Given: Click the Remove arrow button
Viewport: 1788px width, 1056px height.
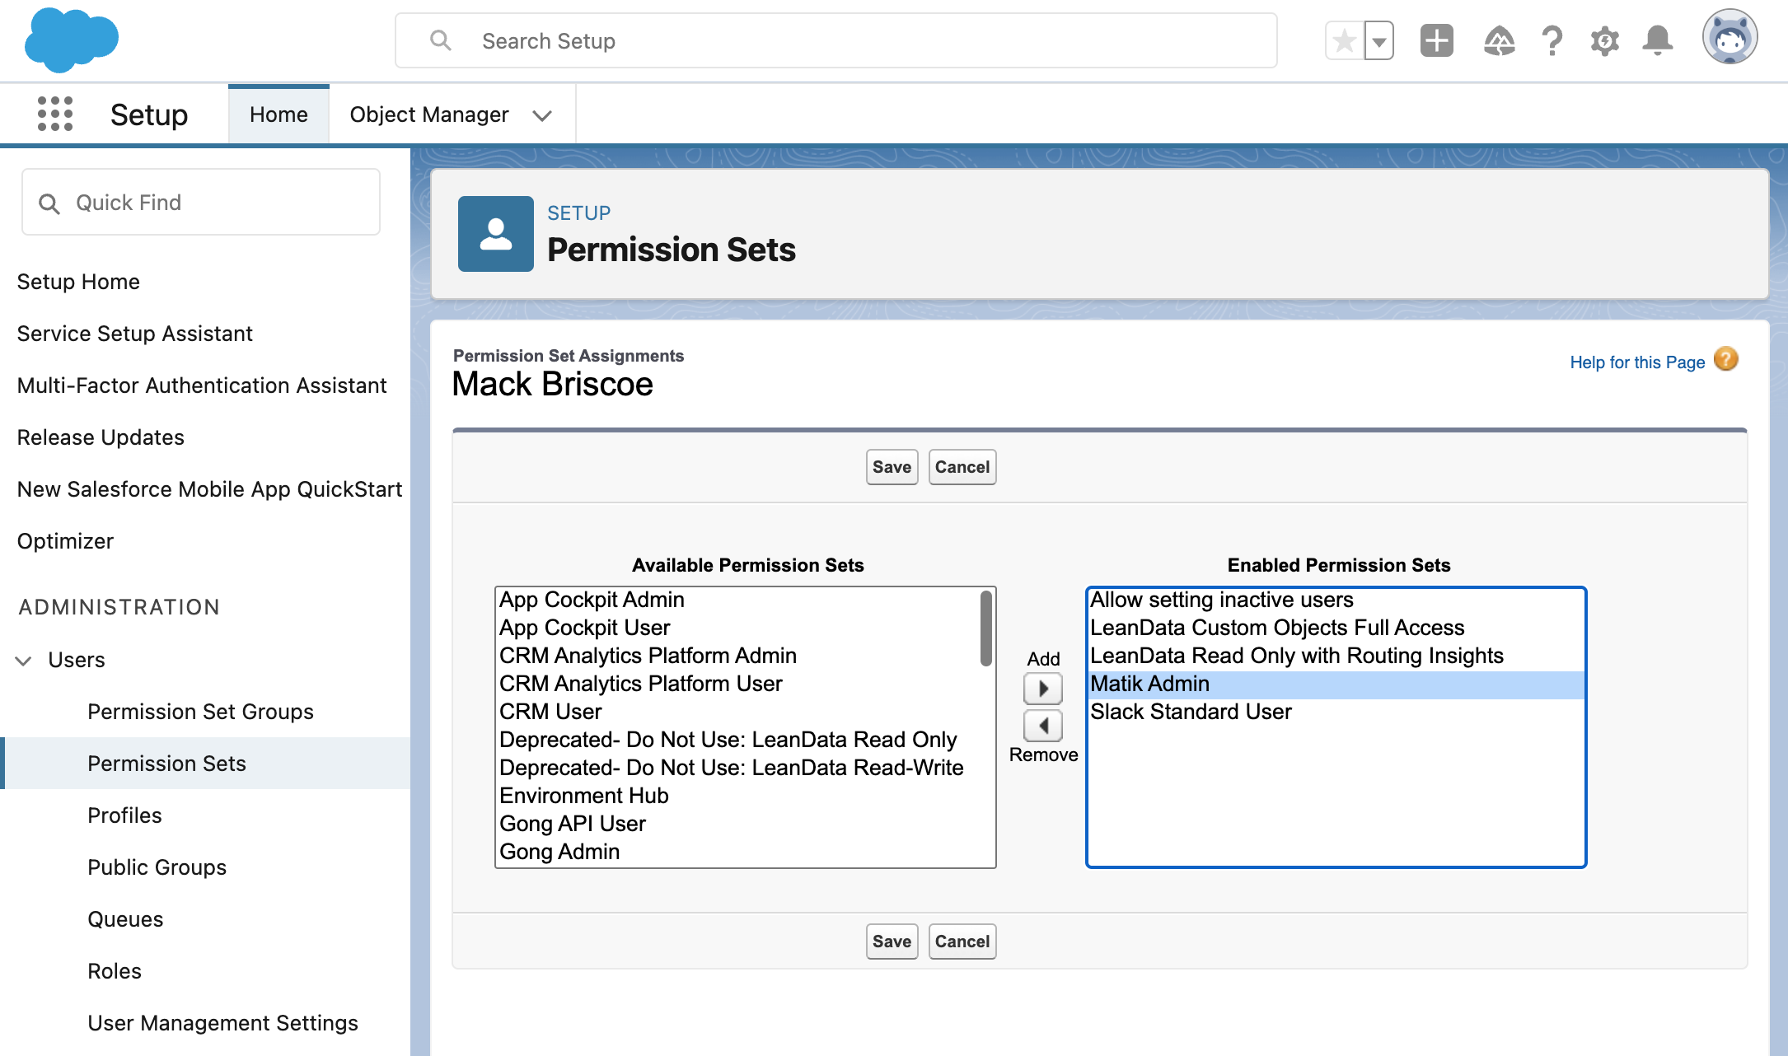Looking at the screenshot, I should (1043, 726).
